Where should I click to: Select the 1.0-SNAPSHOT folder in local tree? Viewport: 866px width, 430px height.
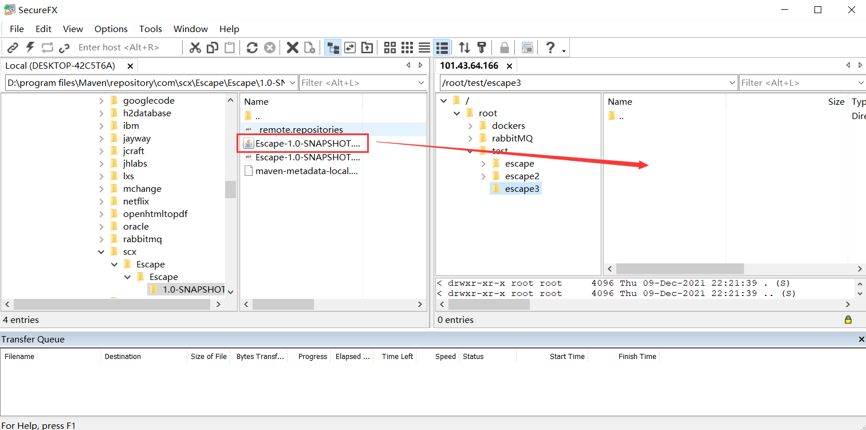tap(194, 290)
